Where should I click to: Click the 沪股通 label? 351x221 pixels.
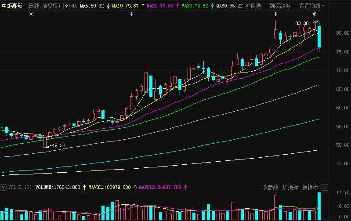click(x=253, y=6)
